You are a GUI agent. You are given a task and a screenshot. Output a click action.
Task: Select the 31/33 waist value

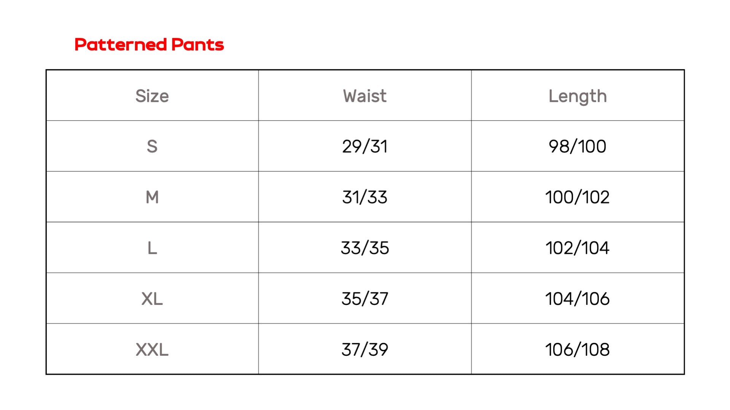click(x=365, y=197)
